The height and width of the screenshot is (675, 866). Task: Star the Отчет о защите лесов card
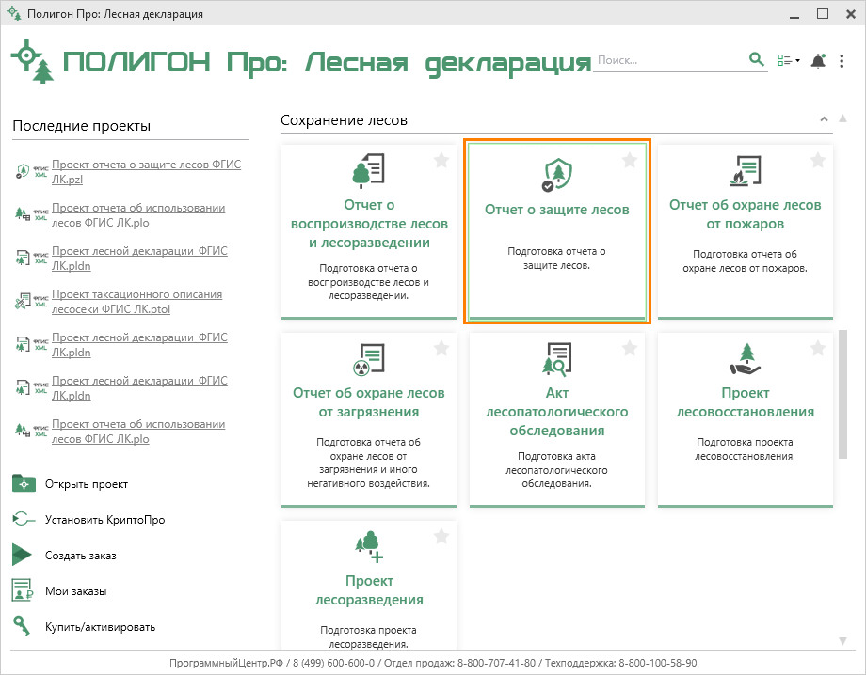point(629,161)
